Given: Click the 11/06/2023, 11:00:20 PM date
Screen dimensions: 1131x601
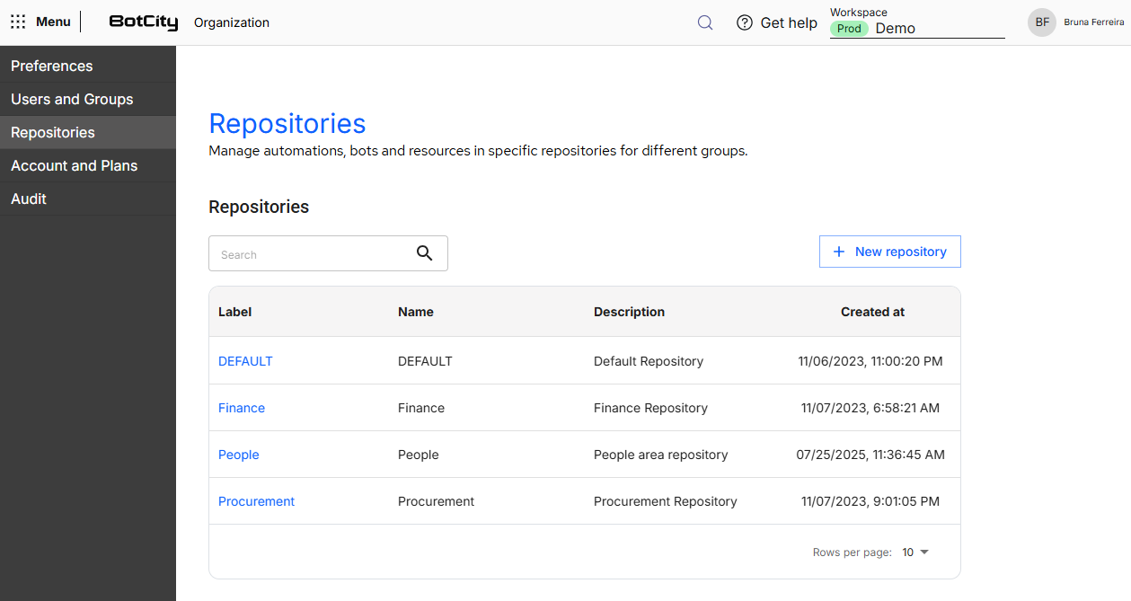Looking at the screenshot, I should [870, 361].
